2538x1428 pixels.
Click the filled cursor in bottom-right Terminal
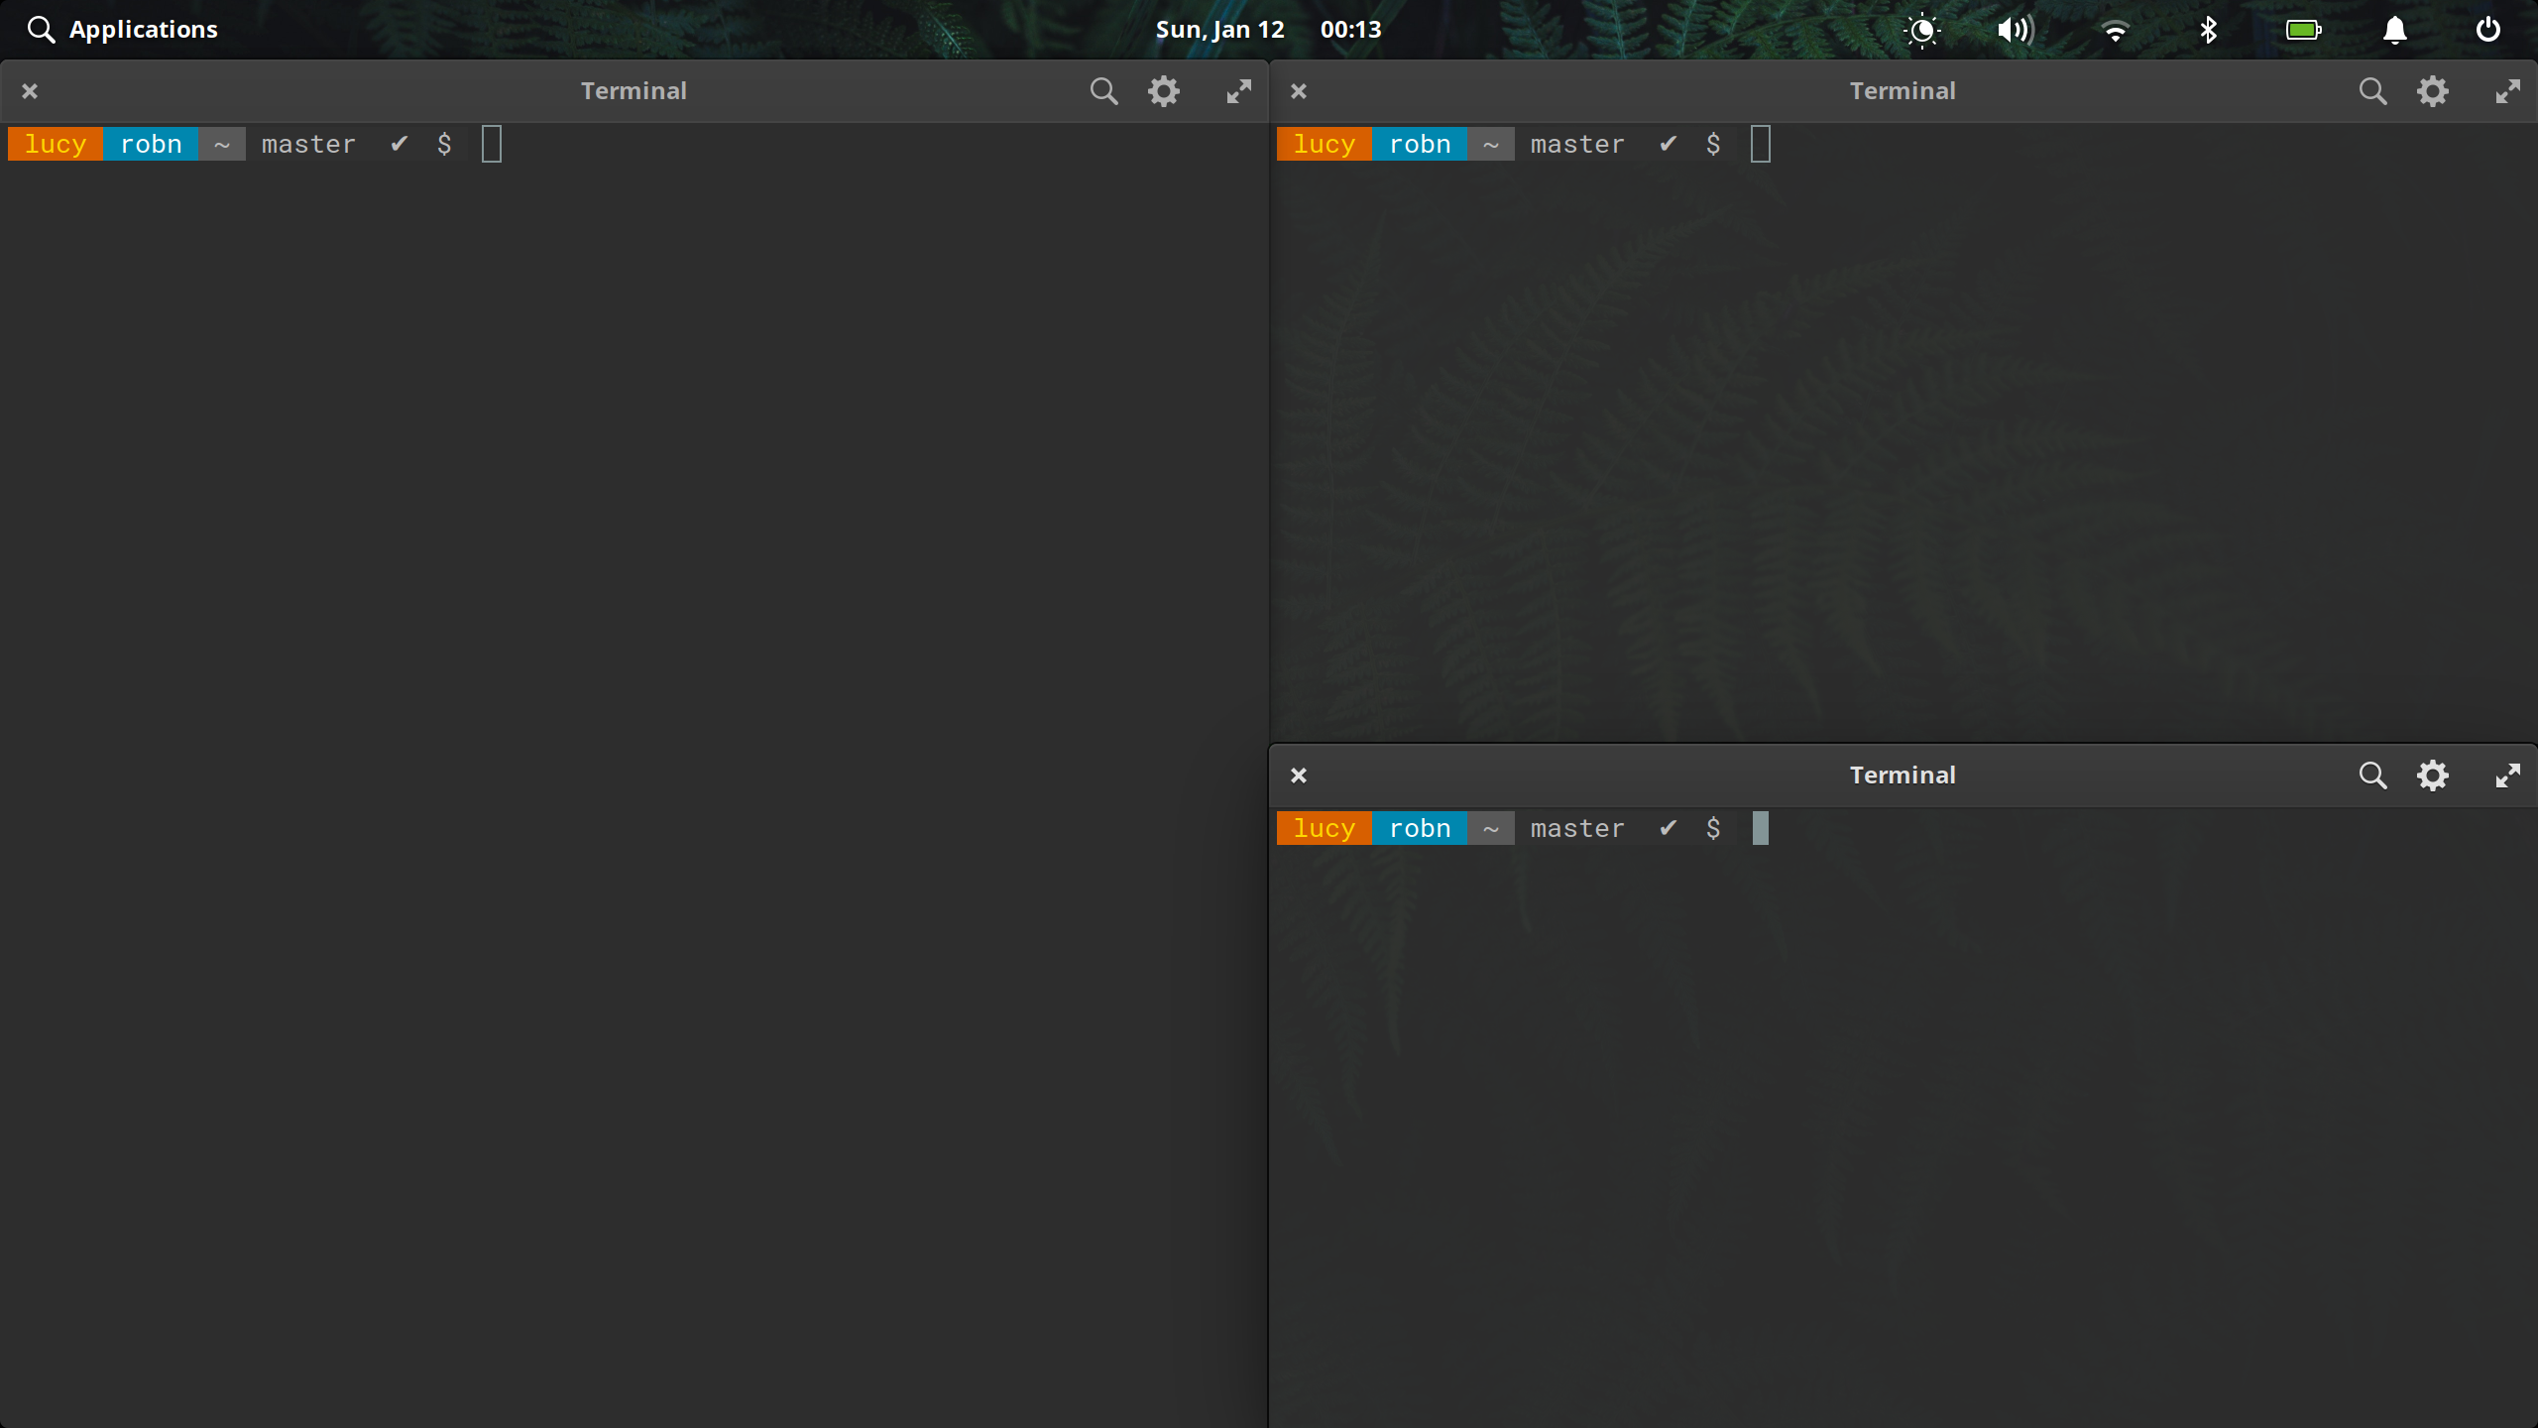click(1761, 828)
